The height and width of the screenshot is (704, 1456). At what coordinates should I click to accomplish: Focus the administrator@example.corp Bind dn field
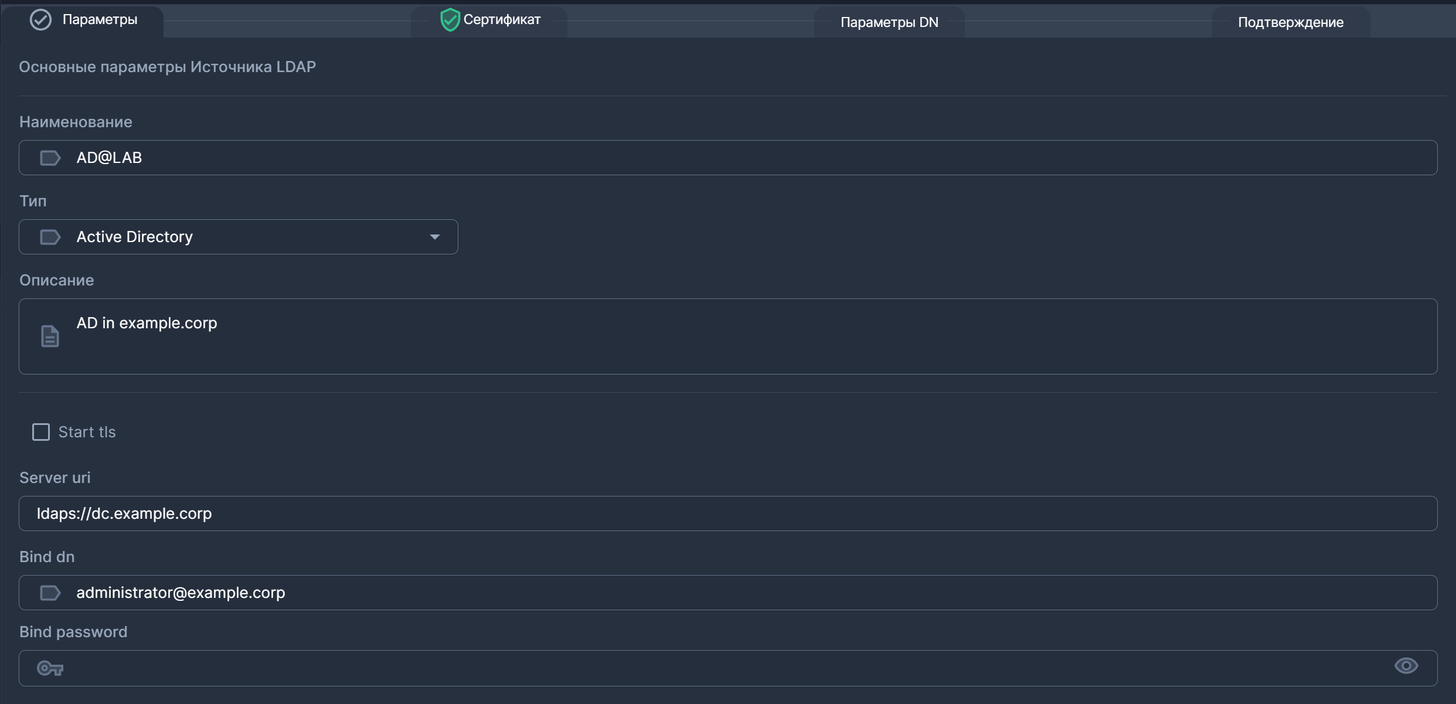[x=727, y=593]
